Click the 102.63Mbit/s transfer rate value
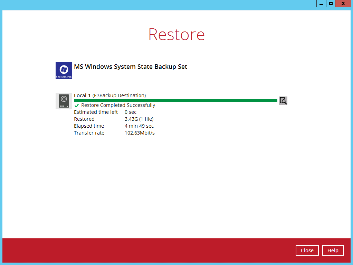Image resolution: width=353 pixels, height=265 pixels. [x=140, y=133]
